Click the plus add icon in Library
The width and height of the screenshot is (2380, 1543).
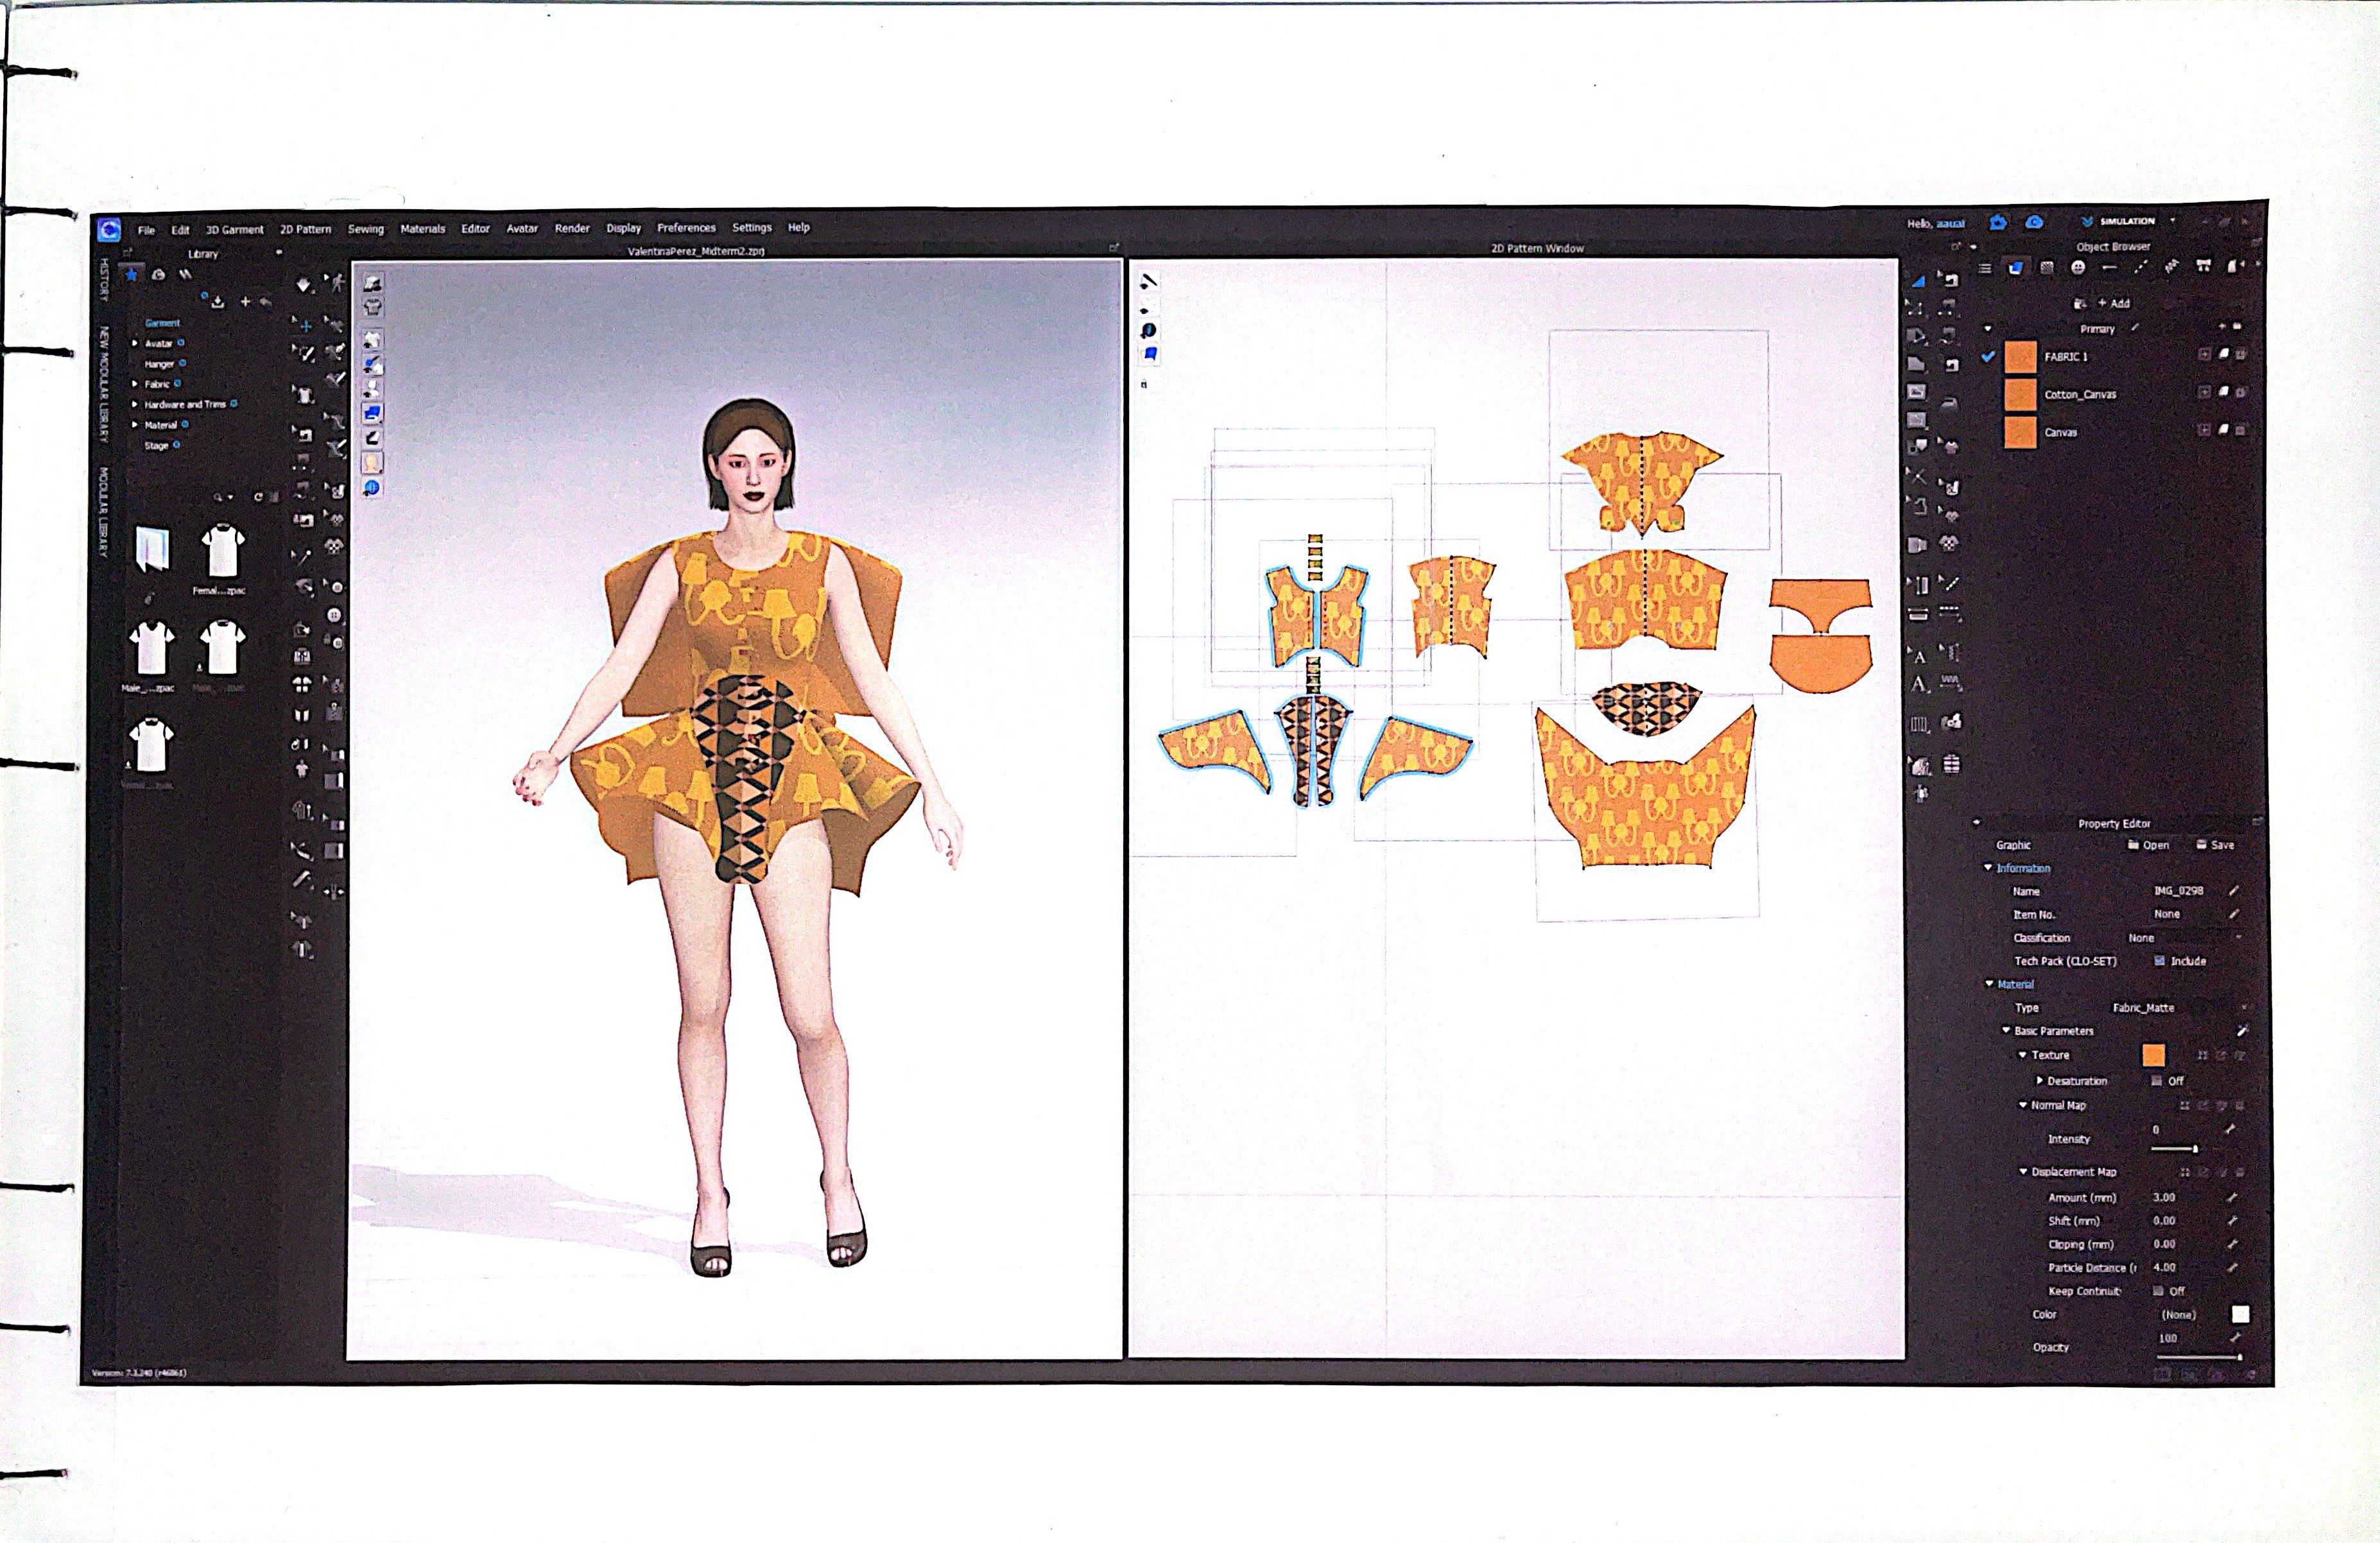tap(245, 301)
